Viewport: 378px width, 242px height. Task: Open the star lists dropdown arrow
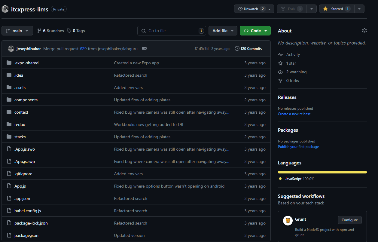359,9
